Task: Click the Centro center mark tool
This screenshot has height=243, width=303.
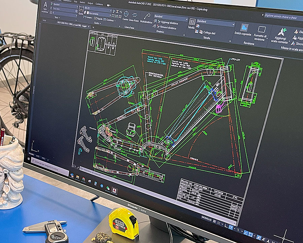Action: click(x=126, y=15)
